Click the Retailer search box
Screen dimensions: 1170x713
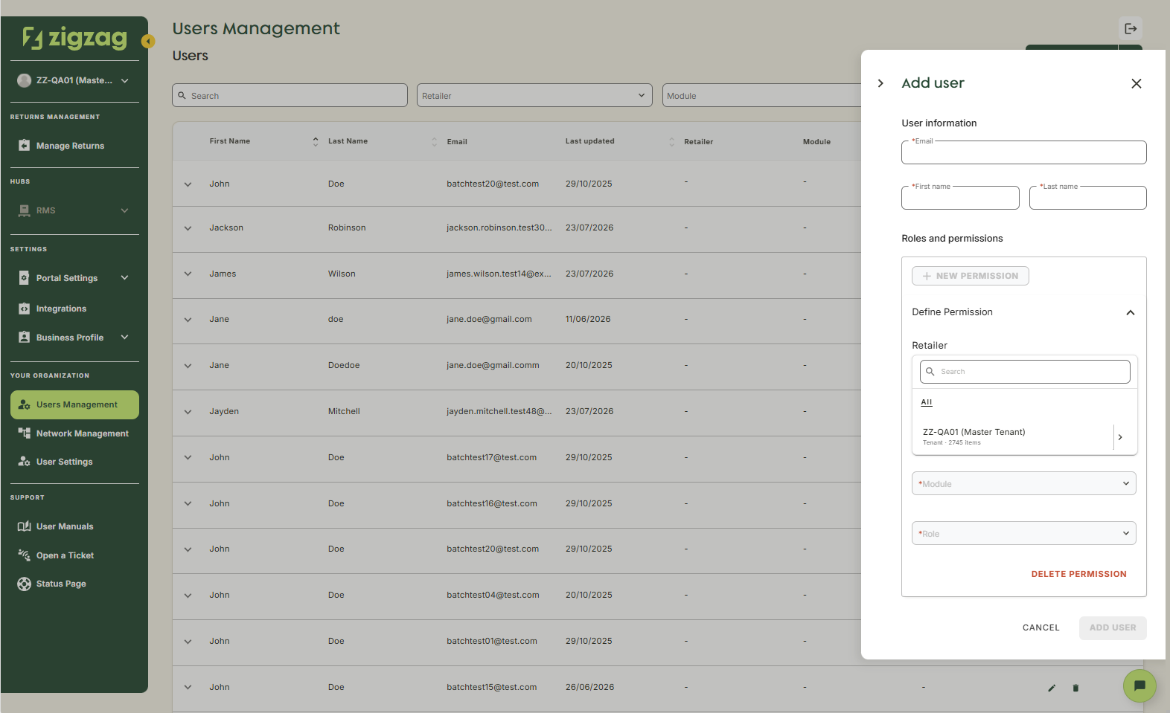point(1025,372)
